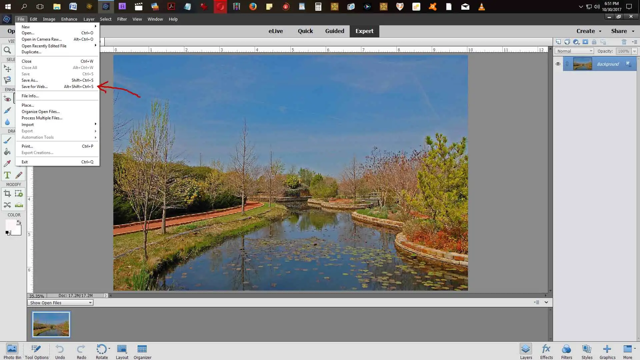Expand the Opacity slider dropdown arrow
Viewport: 640px width, 360px height.
click(x=634, y=51)
